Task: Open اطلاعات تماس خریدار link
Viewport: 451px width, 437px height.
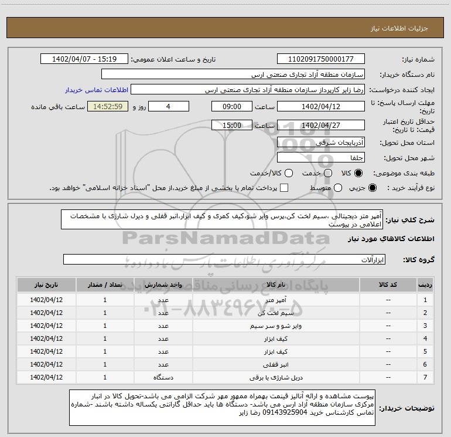Action: pos(97,90)
